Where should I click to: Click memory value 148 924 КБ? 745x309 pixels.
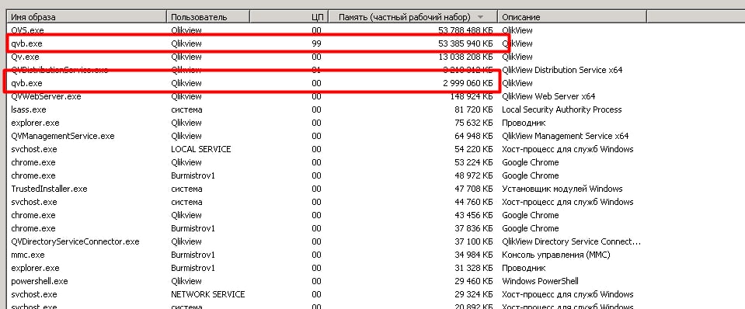[x=472, y=96]
